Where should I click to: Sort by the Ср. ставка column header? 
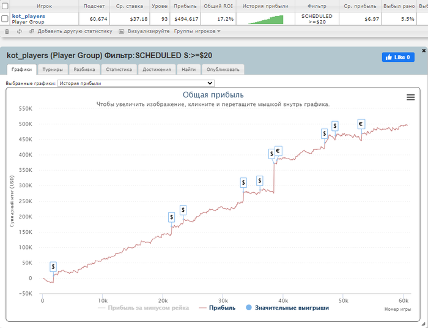pos(130,6)
